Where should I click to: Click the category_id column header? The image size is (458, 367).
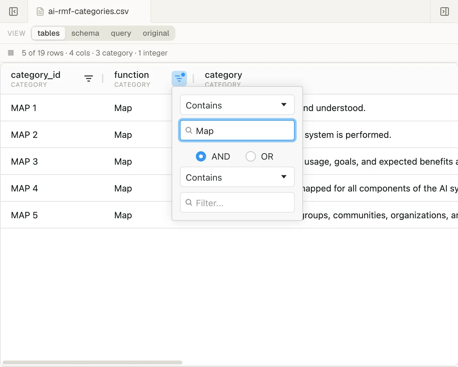click(35, 79)
